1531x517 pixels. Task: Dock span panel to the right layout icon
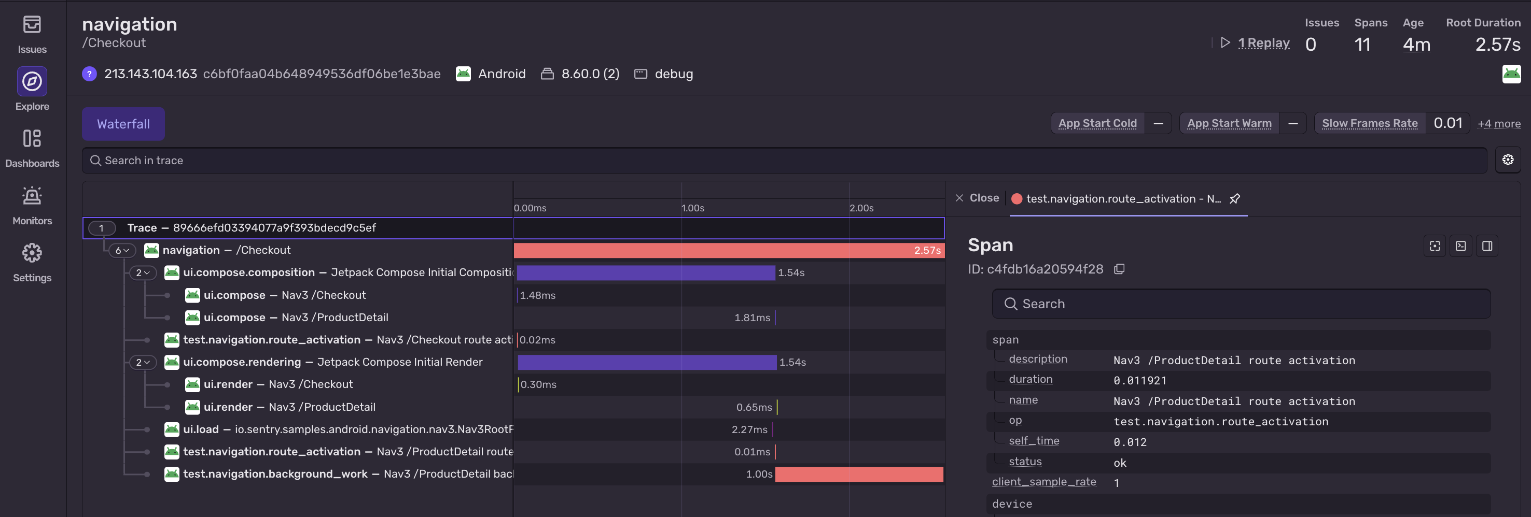tap(1487, 246)
